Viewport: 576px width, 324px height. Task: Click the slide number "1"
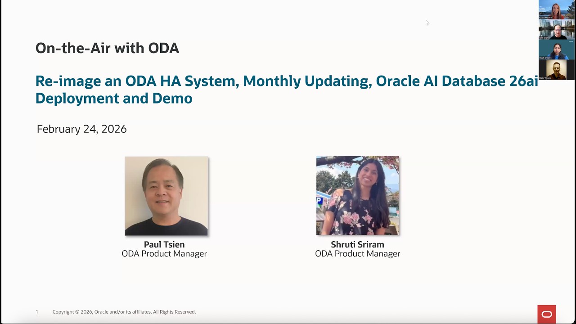[37, 312]
